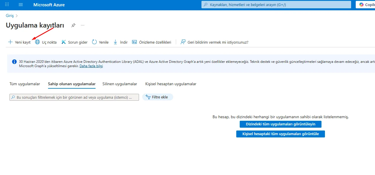Click the application name filter search field
The image size is (375, 175).
[x=74, y=97]
